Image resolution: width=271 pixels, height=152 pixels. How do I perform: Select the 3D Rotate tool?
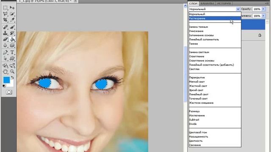(x=5, y=65)
